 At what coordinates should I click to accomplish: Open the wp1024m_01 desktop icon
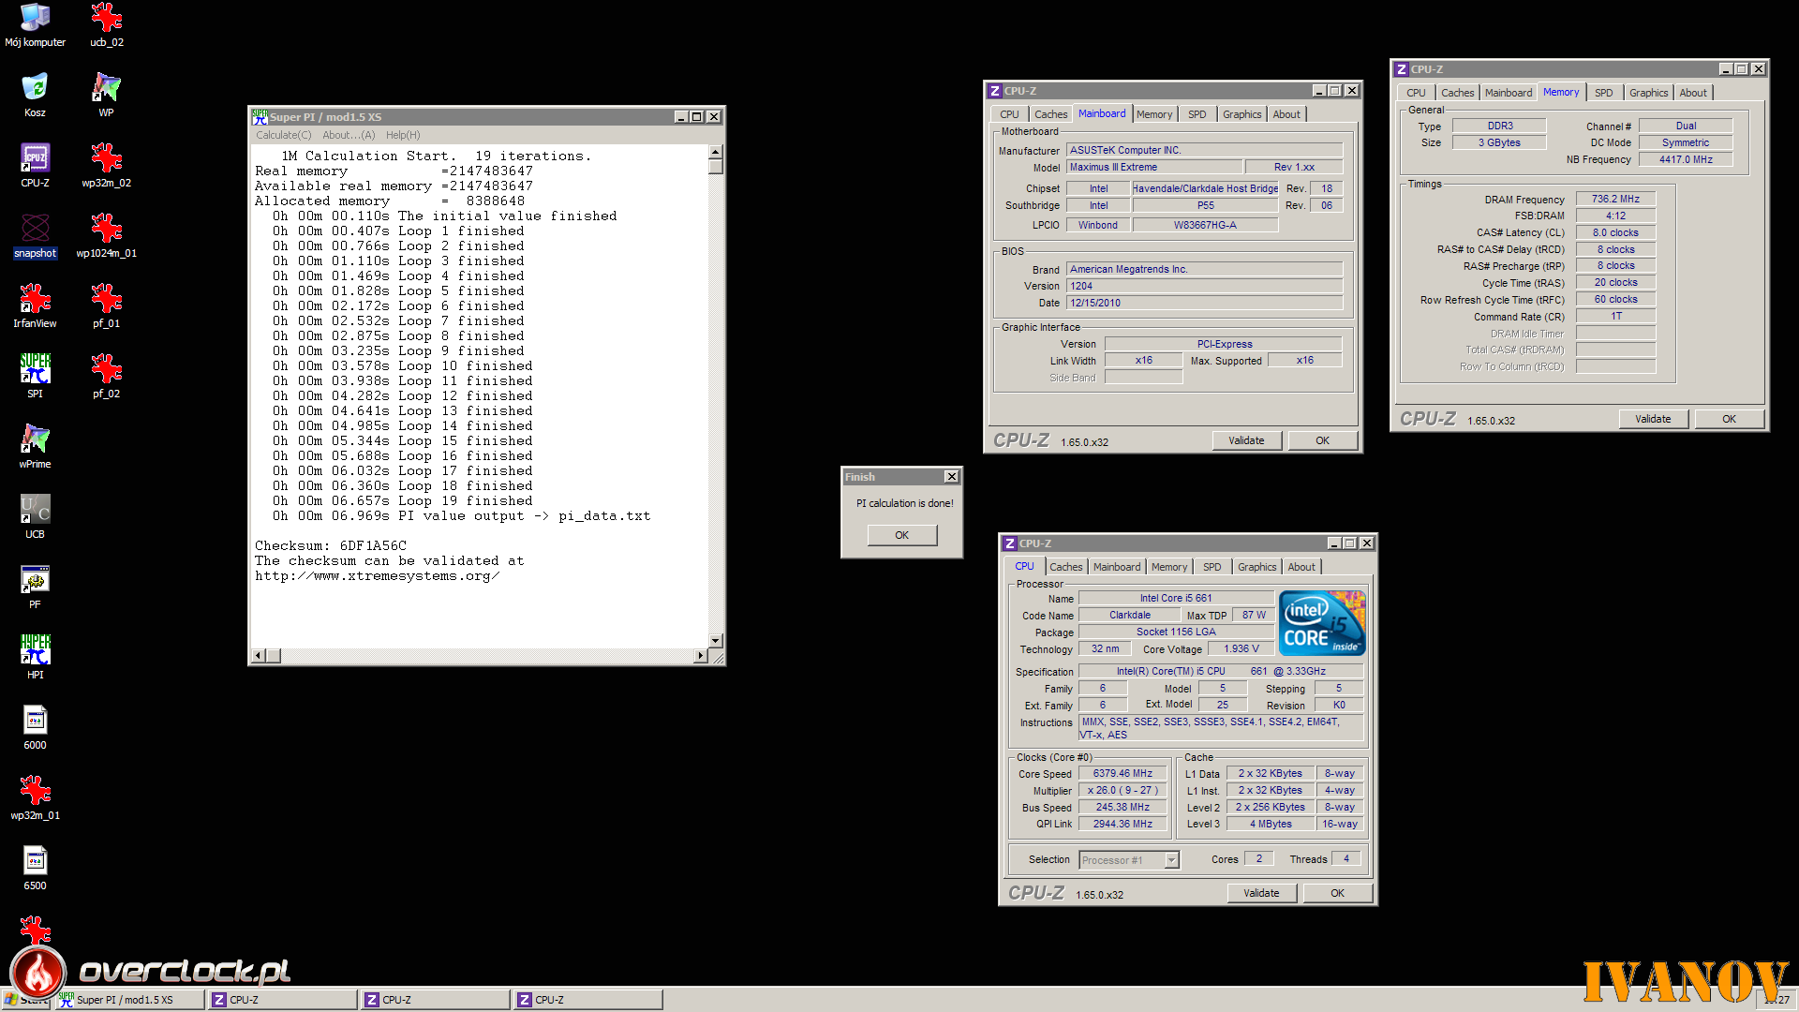[106, 235]
